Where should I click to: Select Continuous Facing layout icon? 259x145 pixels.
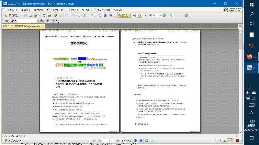pyautogui.click(x=230, y=140)
